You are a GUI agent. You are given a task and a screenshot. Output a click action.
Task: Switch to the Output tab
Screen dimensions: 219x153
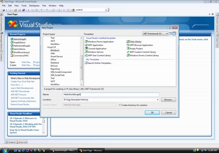[10, 142]
